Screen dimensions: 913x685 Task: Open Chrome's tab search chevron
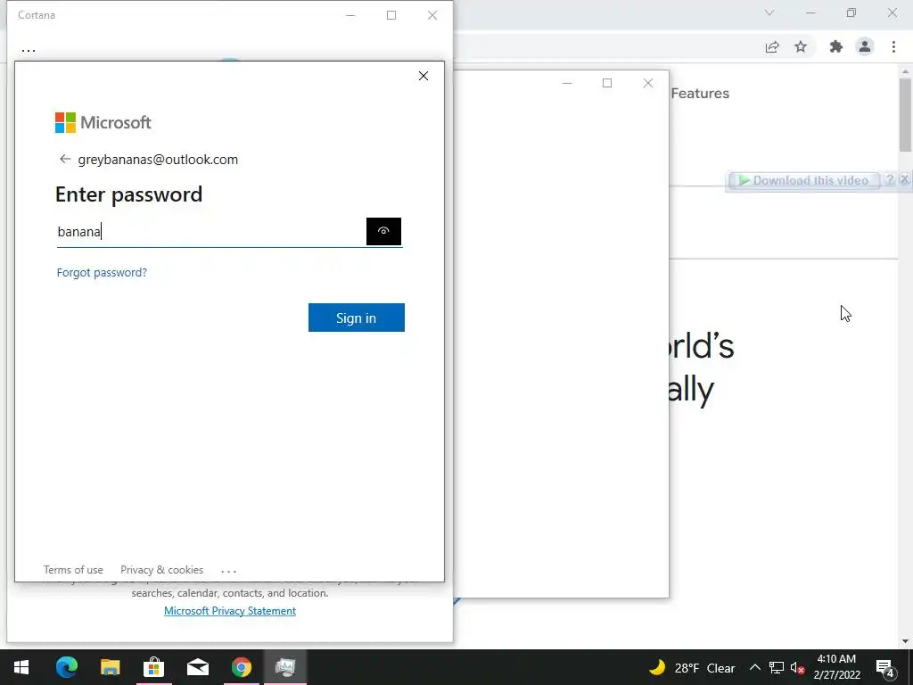point(769,12)
